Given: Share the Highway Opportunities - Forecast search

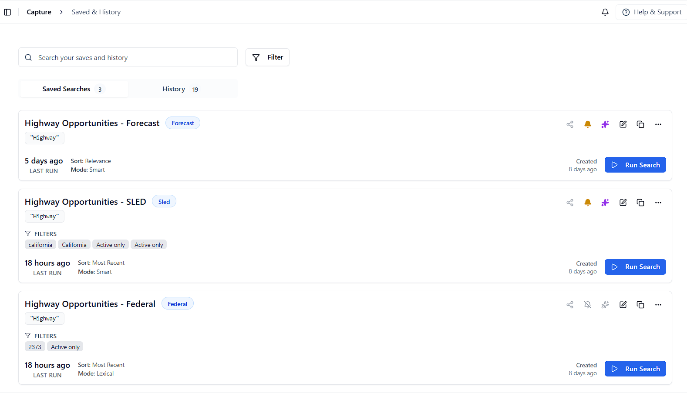Looking at the screenshot, I should click(x=570, y=124).
